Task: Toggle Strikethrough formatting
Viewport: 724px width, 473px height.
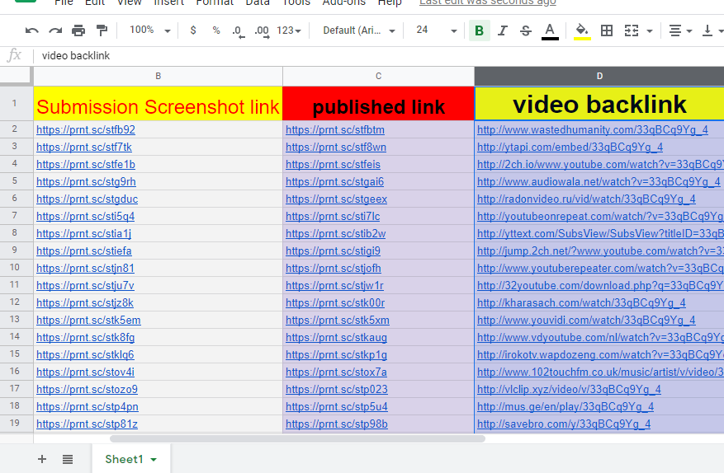Action: 526,30
